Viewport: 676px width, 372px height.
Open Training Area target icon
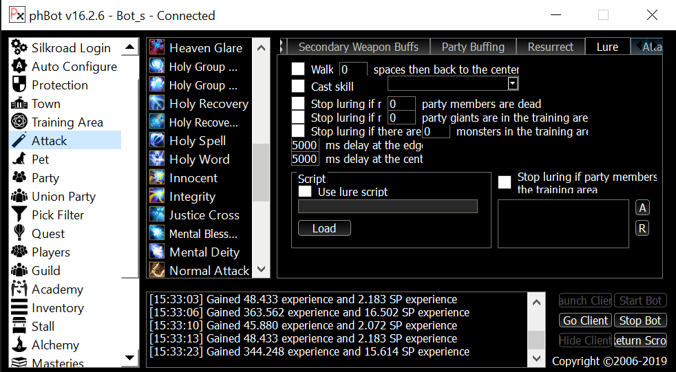pyautogui.click(x=19, y=122)
